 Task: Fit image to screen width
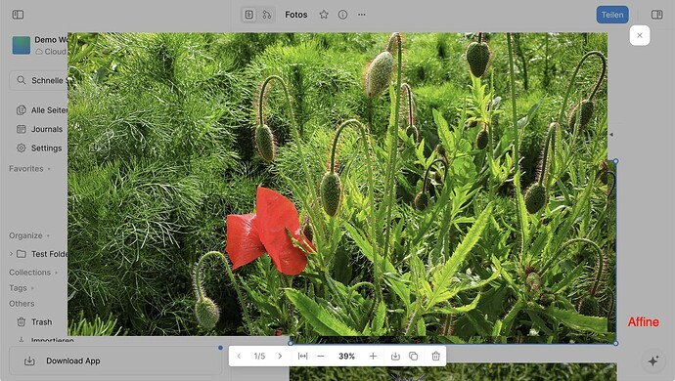click(x=302, y=356)
